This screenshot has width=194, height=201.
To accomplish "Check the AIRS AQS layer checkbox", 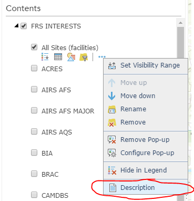I will pos(34,131).
